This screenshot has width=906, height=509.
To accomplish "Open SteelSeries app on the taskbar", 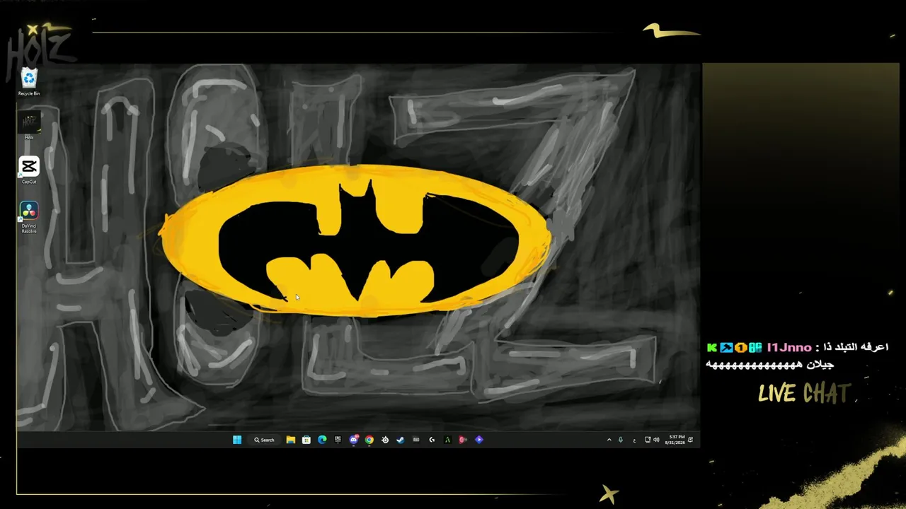I will 384,440.
